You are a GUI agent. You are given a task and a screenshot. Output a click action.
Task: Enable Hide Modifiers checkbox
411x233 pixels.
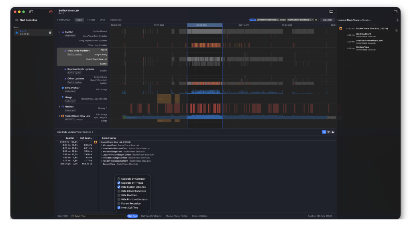(119, 195)
